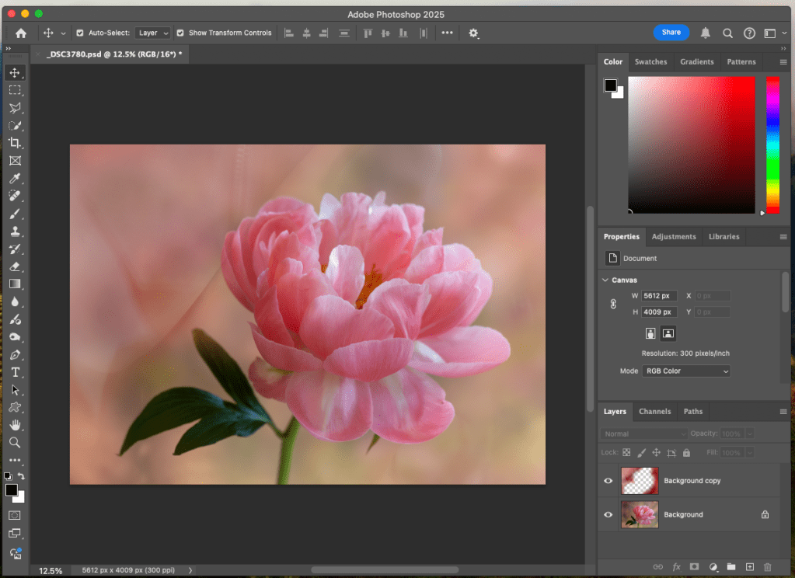The image size is (795, 578).
Task: Open the Swatches tab
Action: 650,62
